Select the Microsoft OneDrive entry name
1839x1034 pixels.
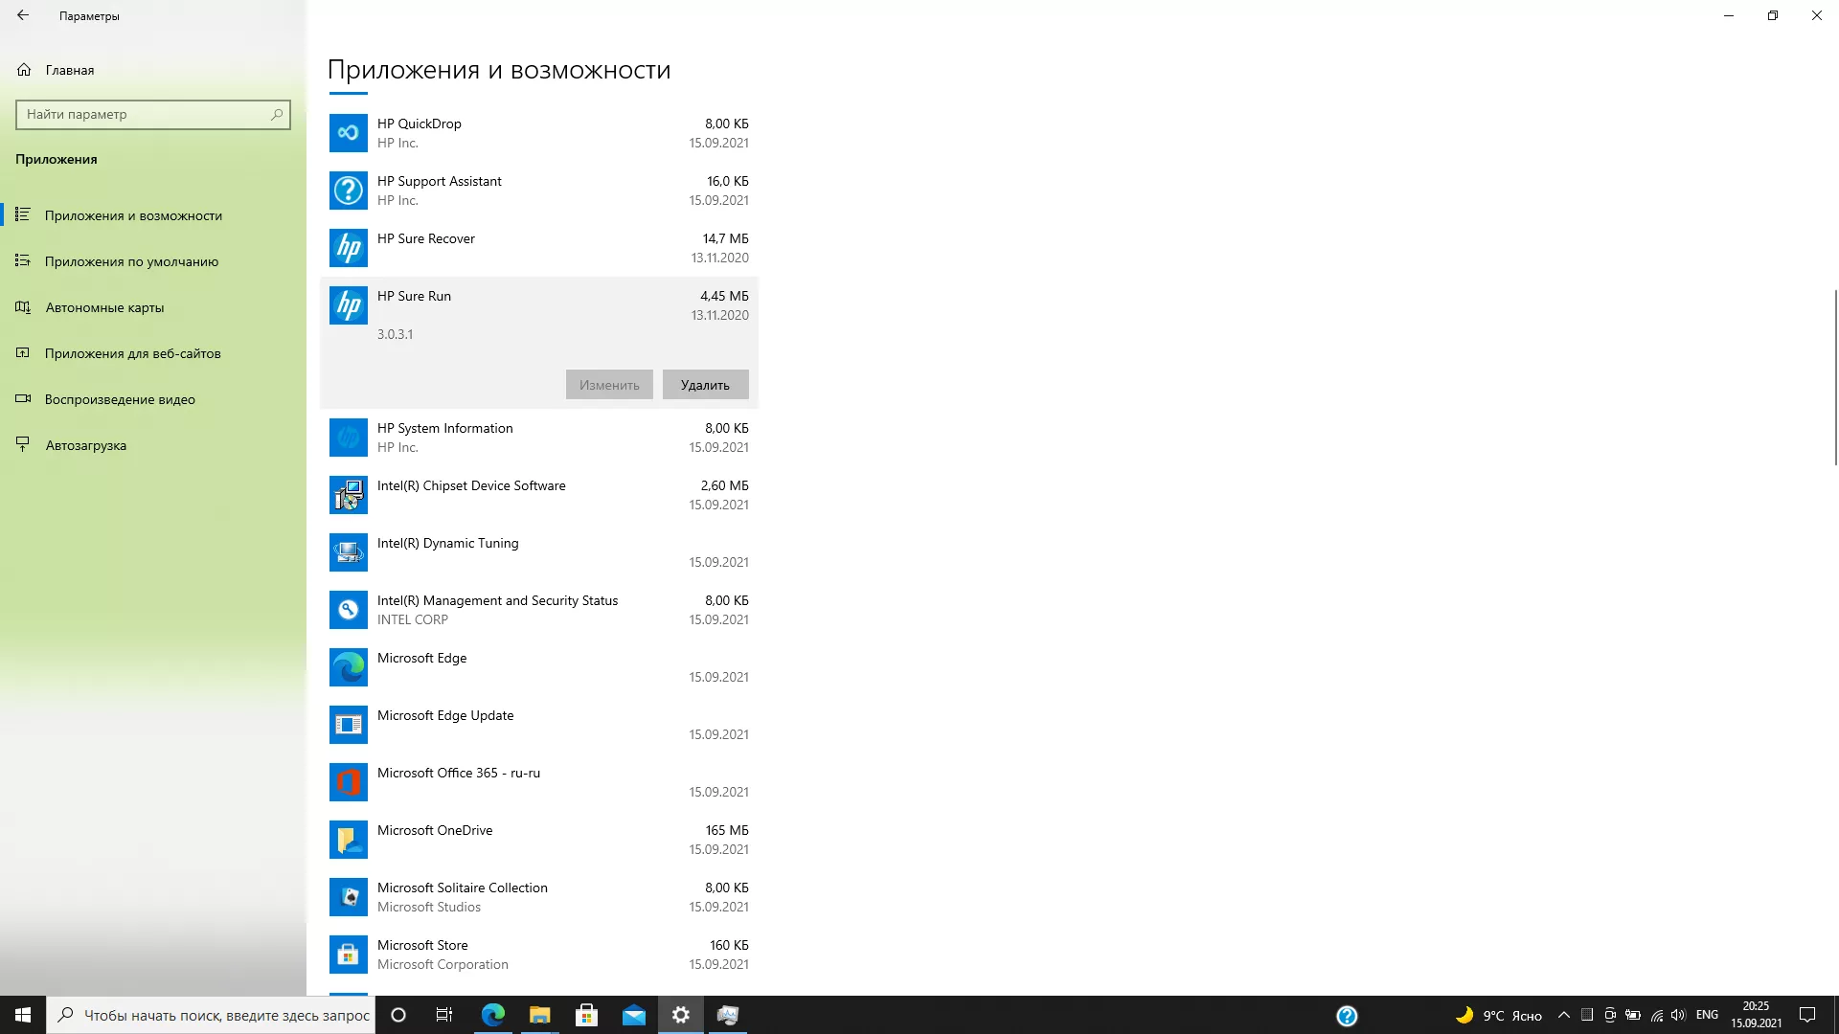point(435,830)
